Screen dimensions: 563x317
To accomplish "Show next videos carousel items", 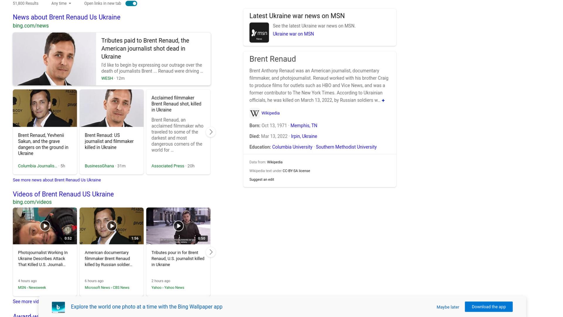I will tap(211, 252).
